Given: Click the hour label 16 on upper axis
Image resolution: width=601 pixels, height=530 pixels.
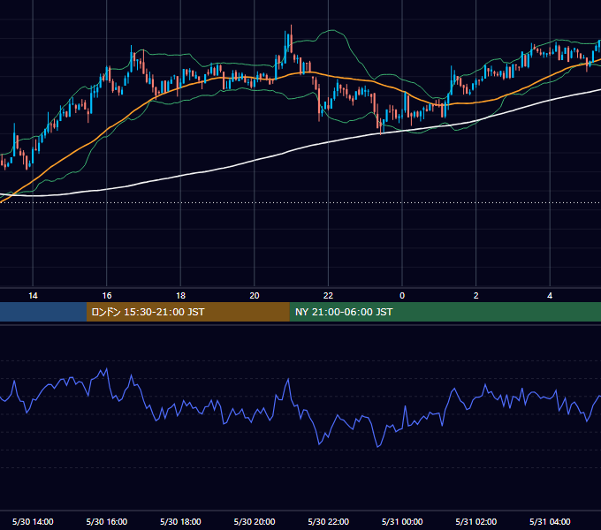Looking at the screenshot, I should (107, 296).
